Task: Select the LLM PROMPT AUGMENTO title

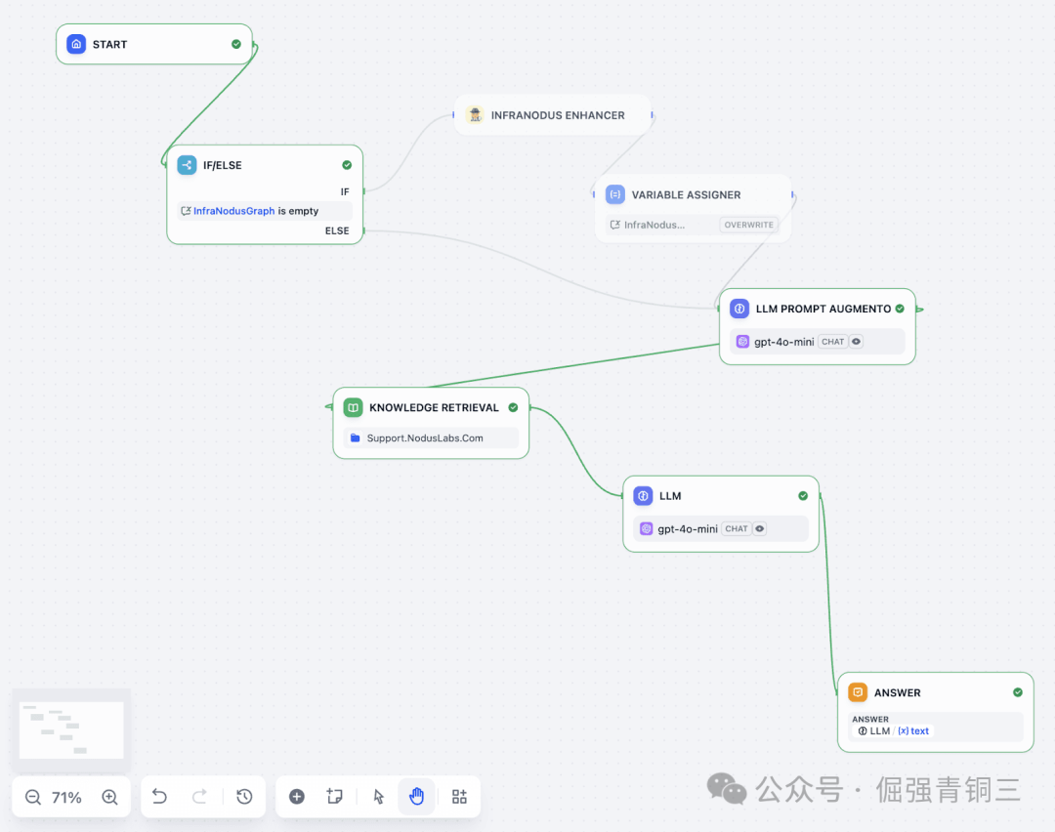Action: pos(823,309)
